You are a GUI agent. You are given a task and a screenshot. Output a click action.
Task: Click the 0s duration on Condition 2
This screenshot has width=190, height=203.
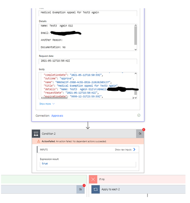click(x=140, y=133)
